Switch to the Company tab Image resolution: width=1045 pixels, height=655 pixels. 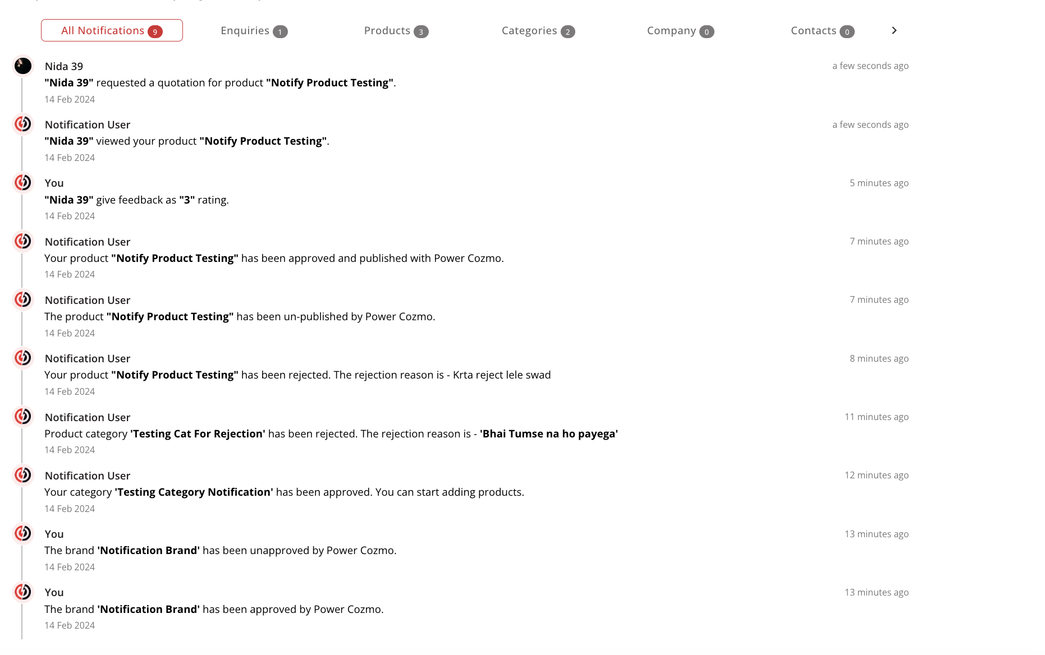[x=680, y=31]
